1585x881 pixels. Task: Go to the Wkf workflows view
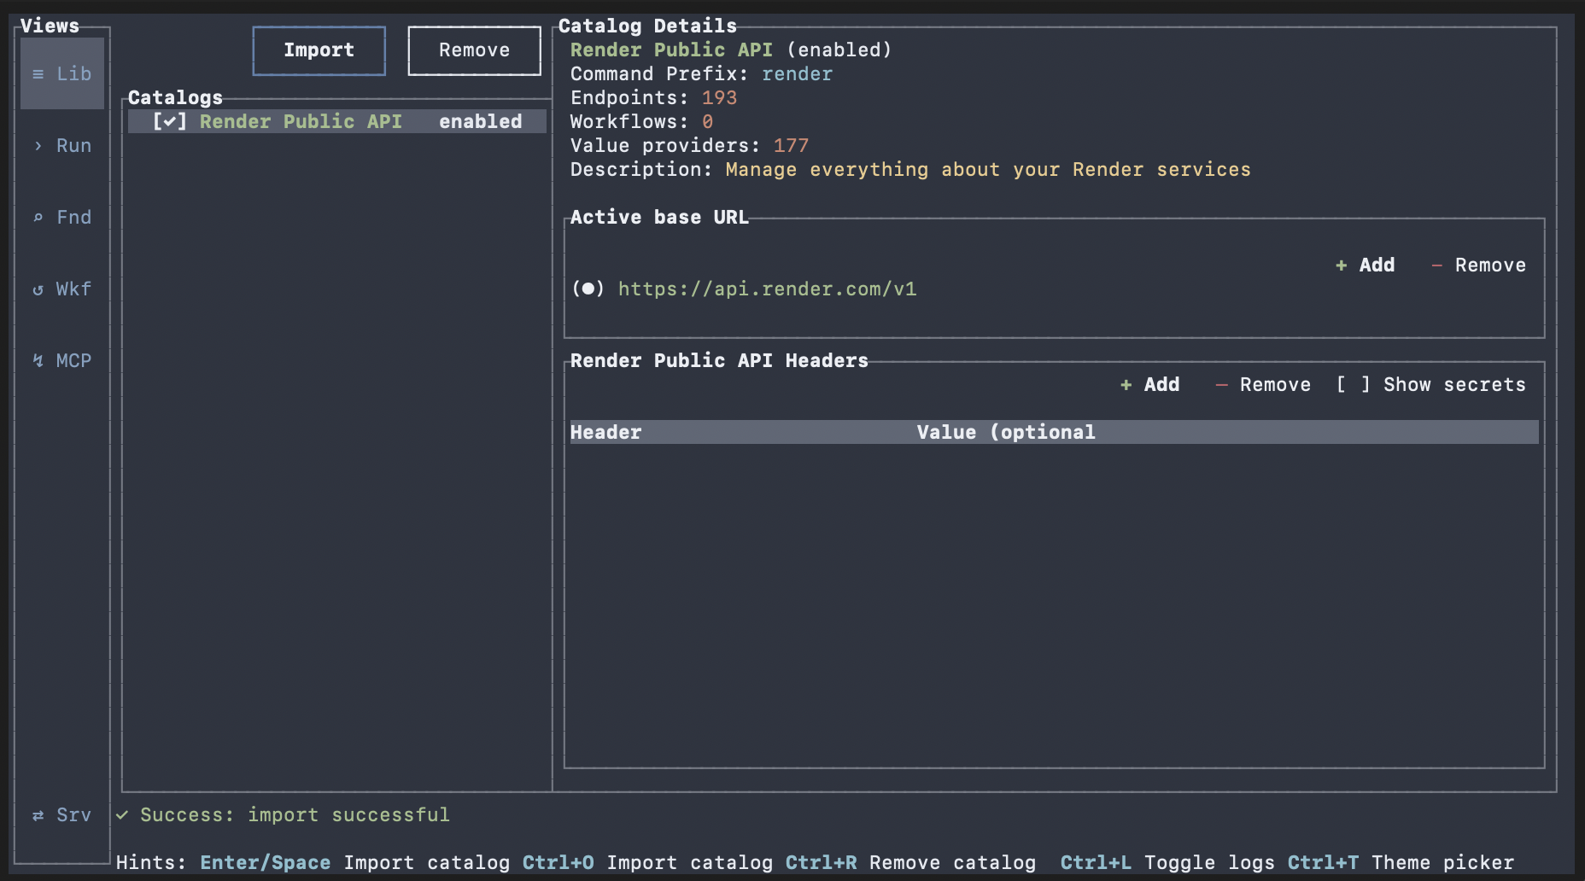pos(62,289)
